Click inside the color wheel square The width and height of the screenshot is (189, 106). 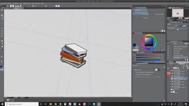pos(149,42)
